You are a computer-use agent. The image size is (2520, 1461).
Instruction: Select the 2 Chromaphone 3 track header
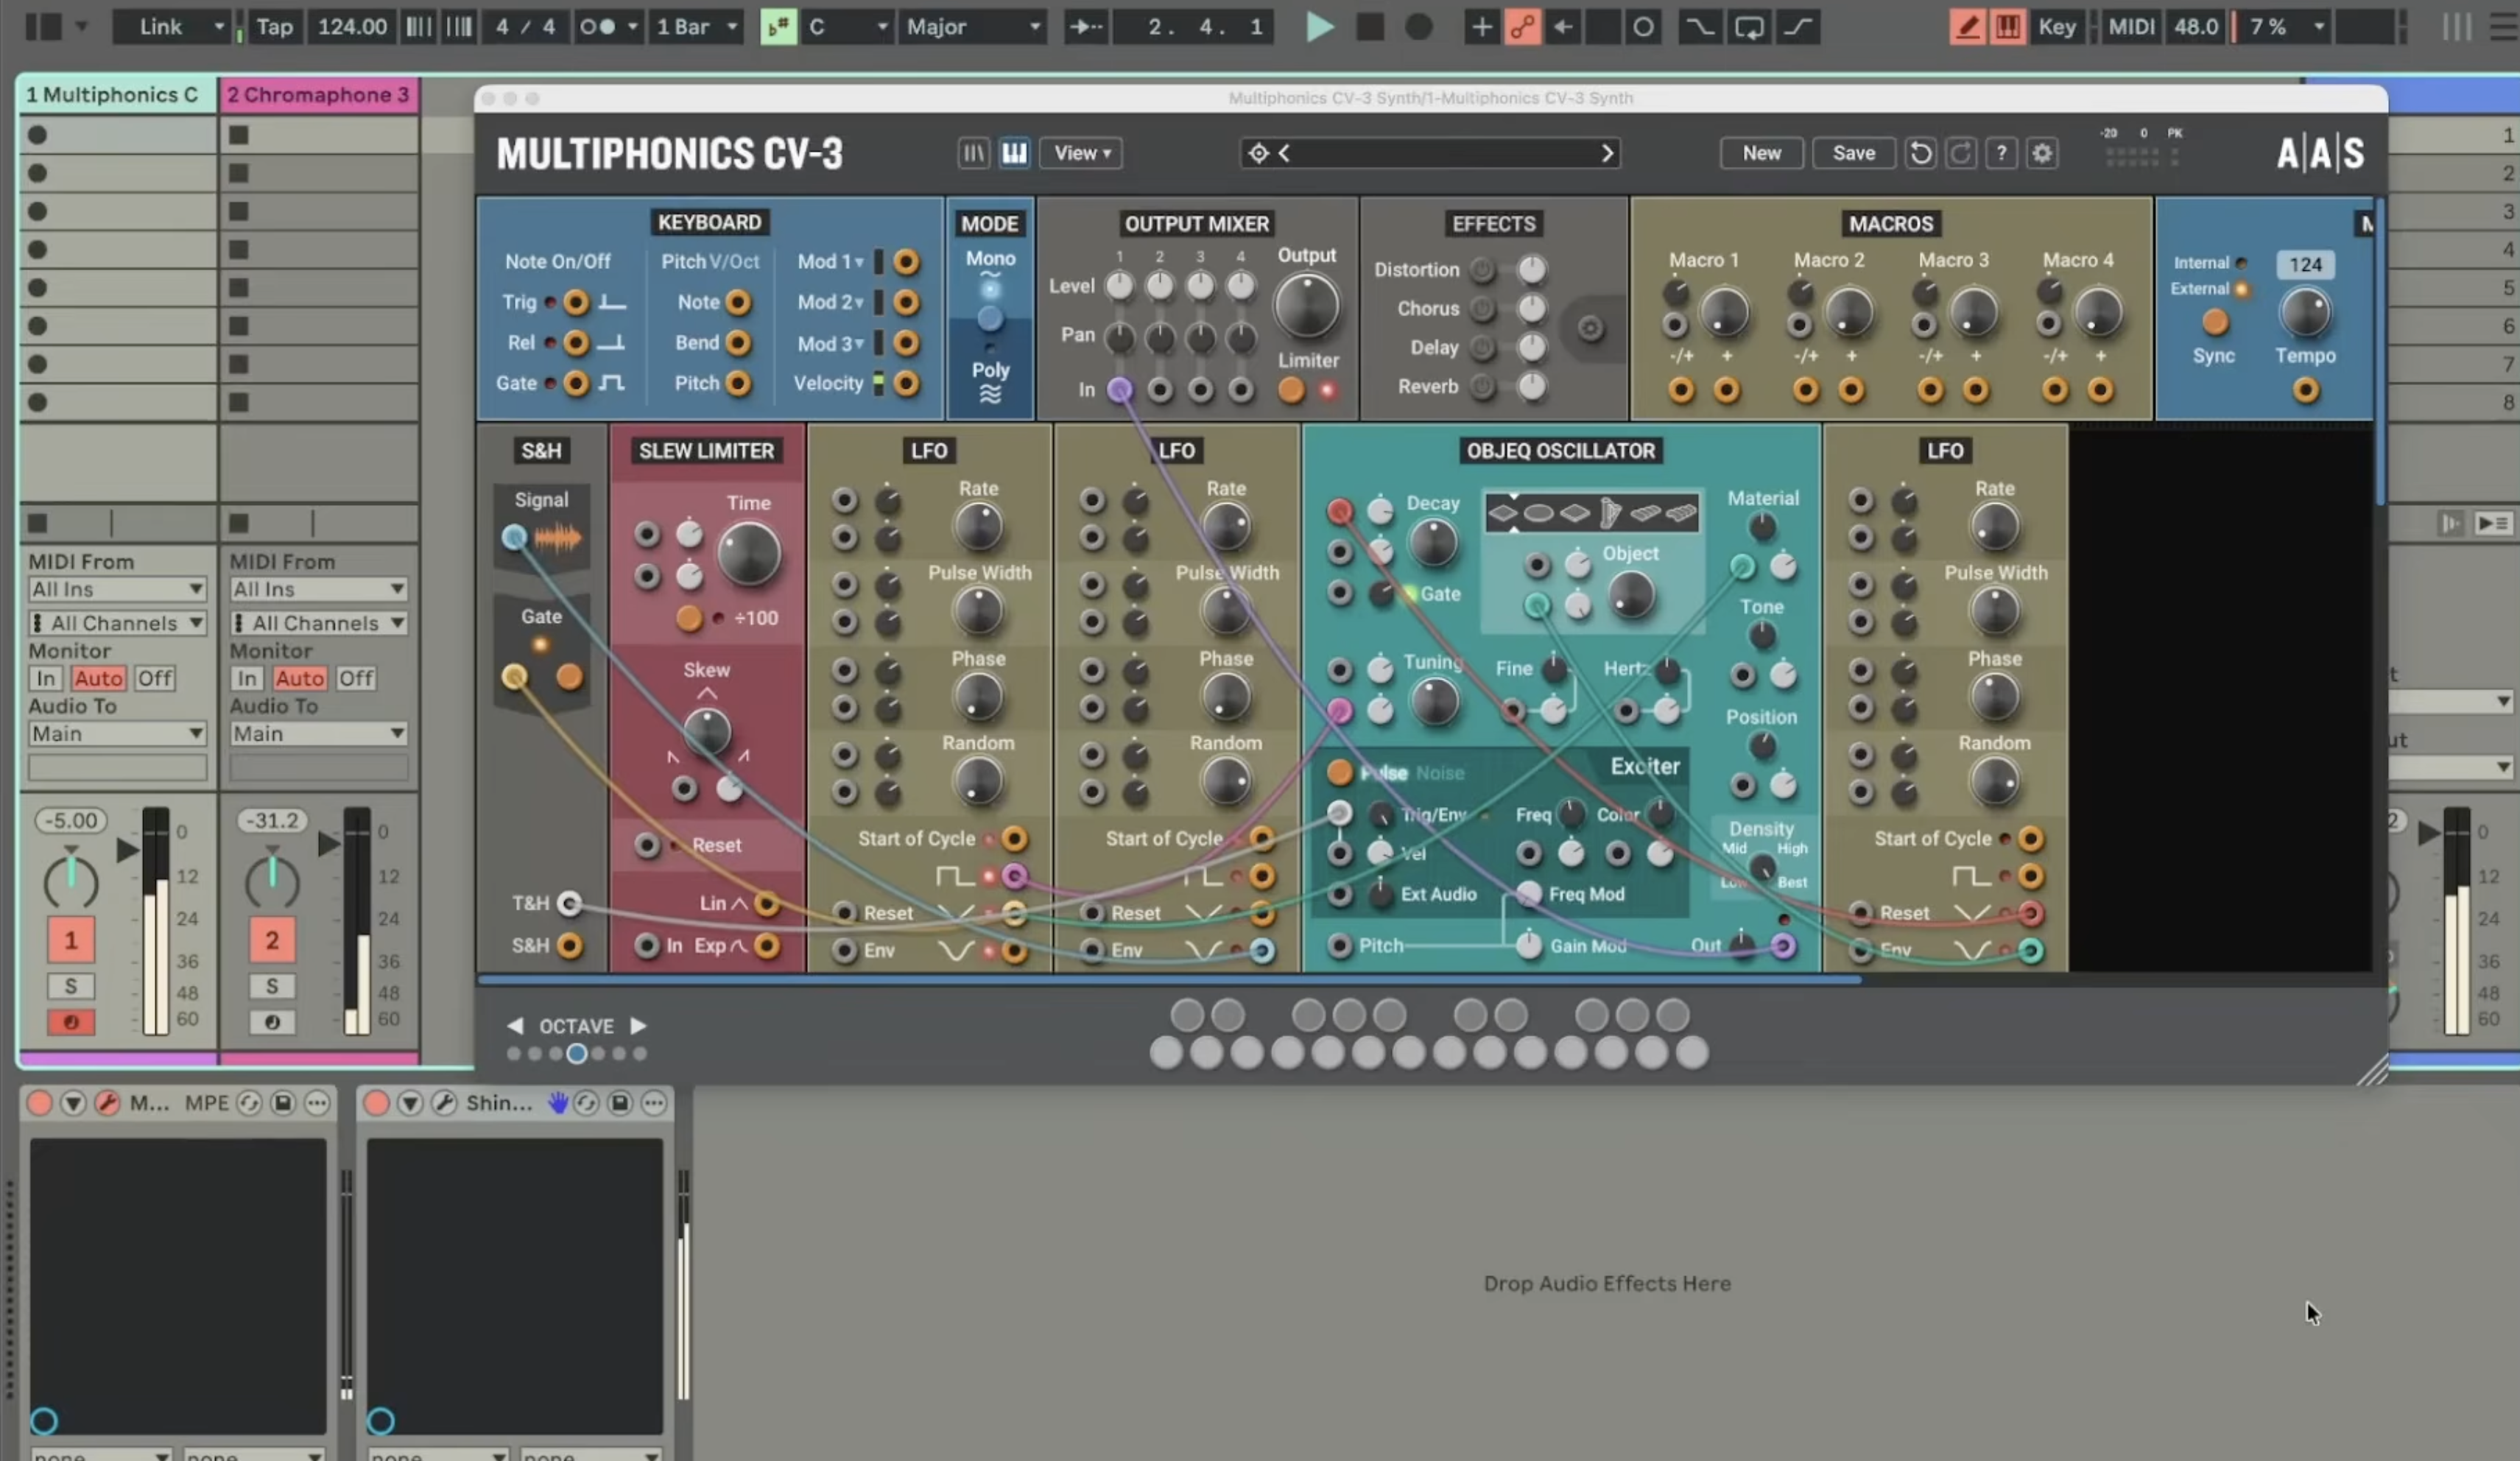[x=318, y=95]
